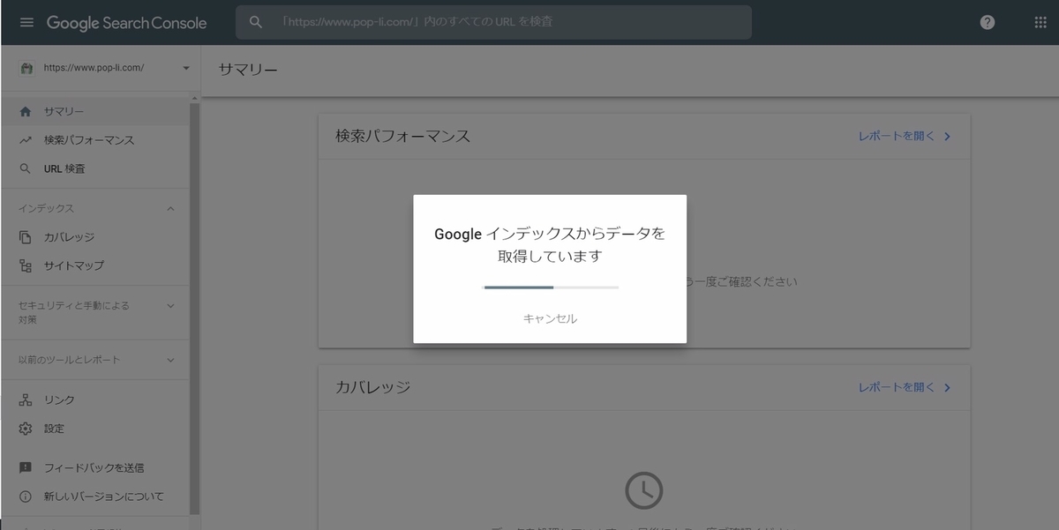
Task: Click the https://www.pop-li.com/ property name
Action: [94, 68]
